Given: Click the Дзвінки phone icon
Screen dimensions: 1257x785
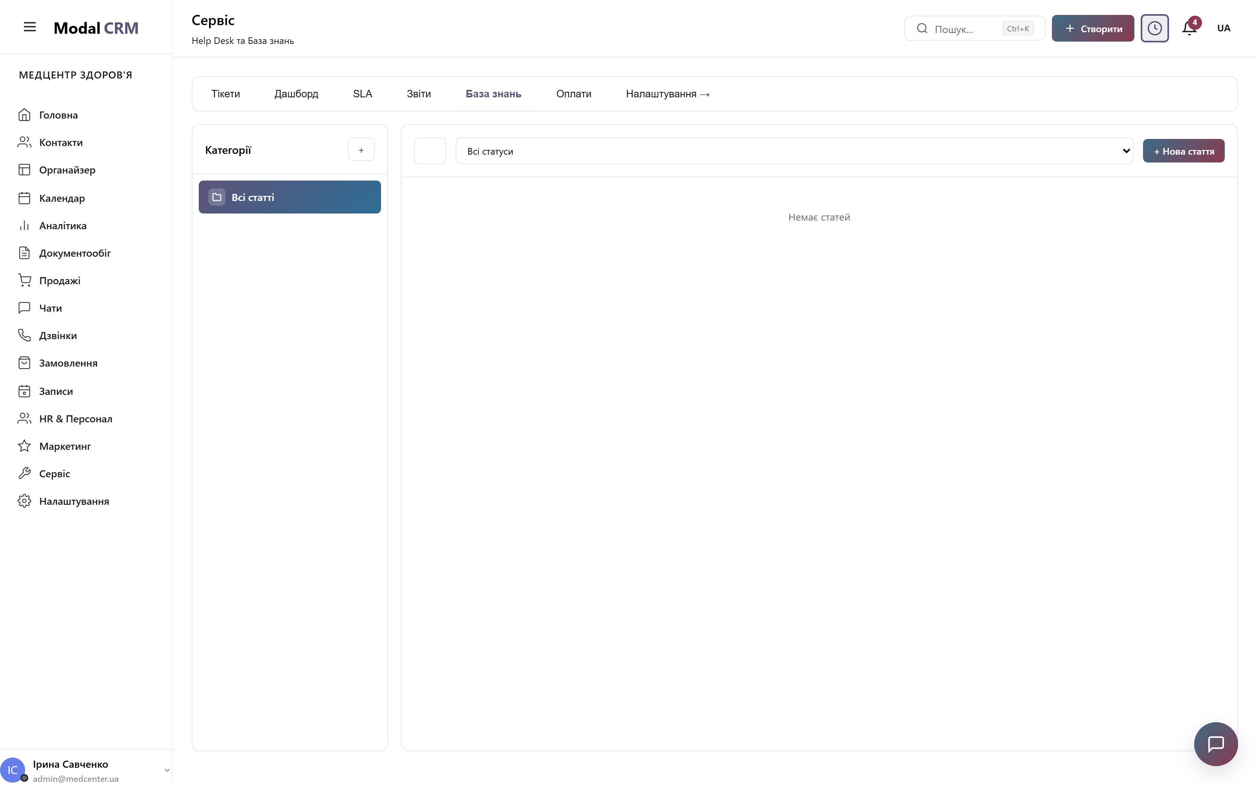Looking at the screenshot, I should click(x=24, y=335).
